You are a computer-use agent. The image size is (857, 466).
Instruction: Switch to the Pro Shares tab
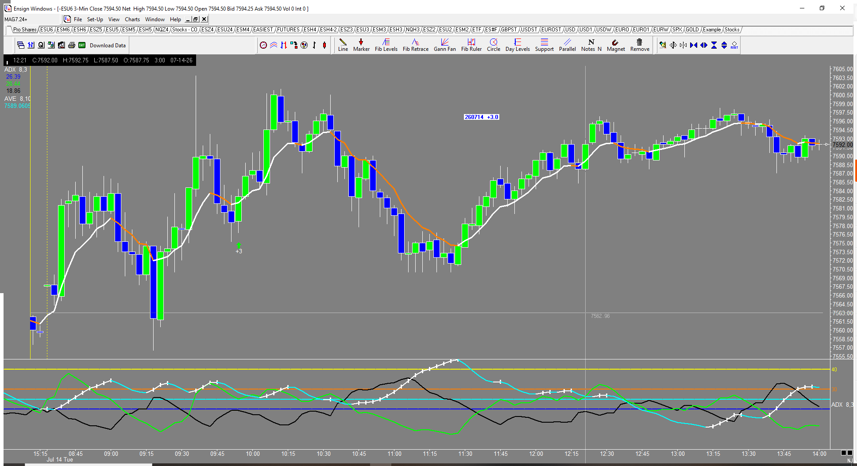[25, 30]
